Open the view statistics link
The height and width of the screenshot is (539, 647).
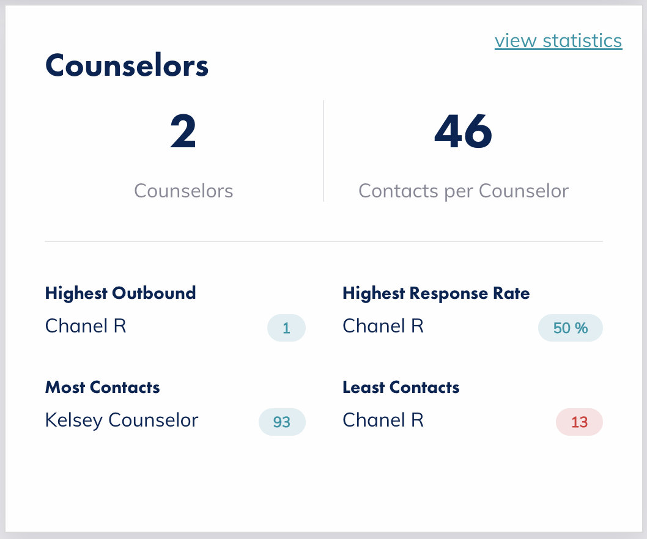[x=558, y=40]
